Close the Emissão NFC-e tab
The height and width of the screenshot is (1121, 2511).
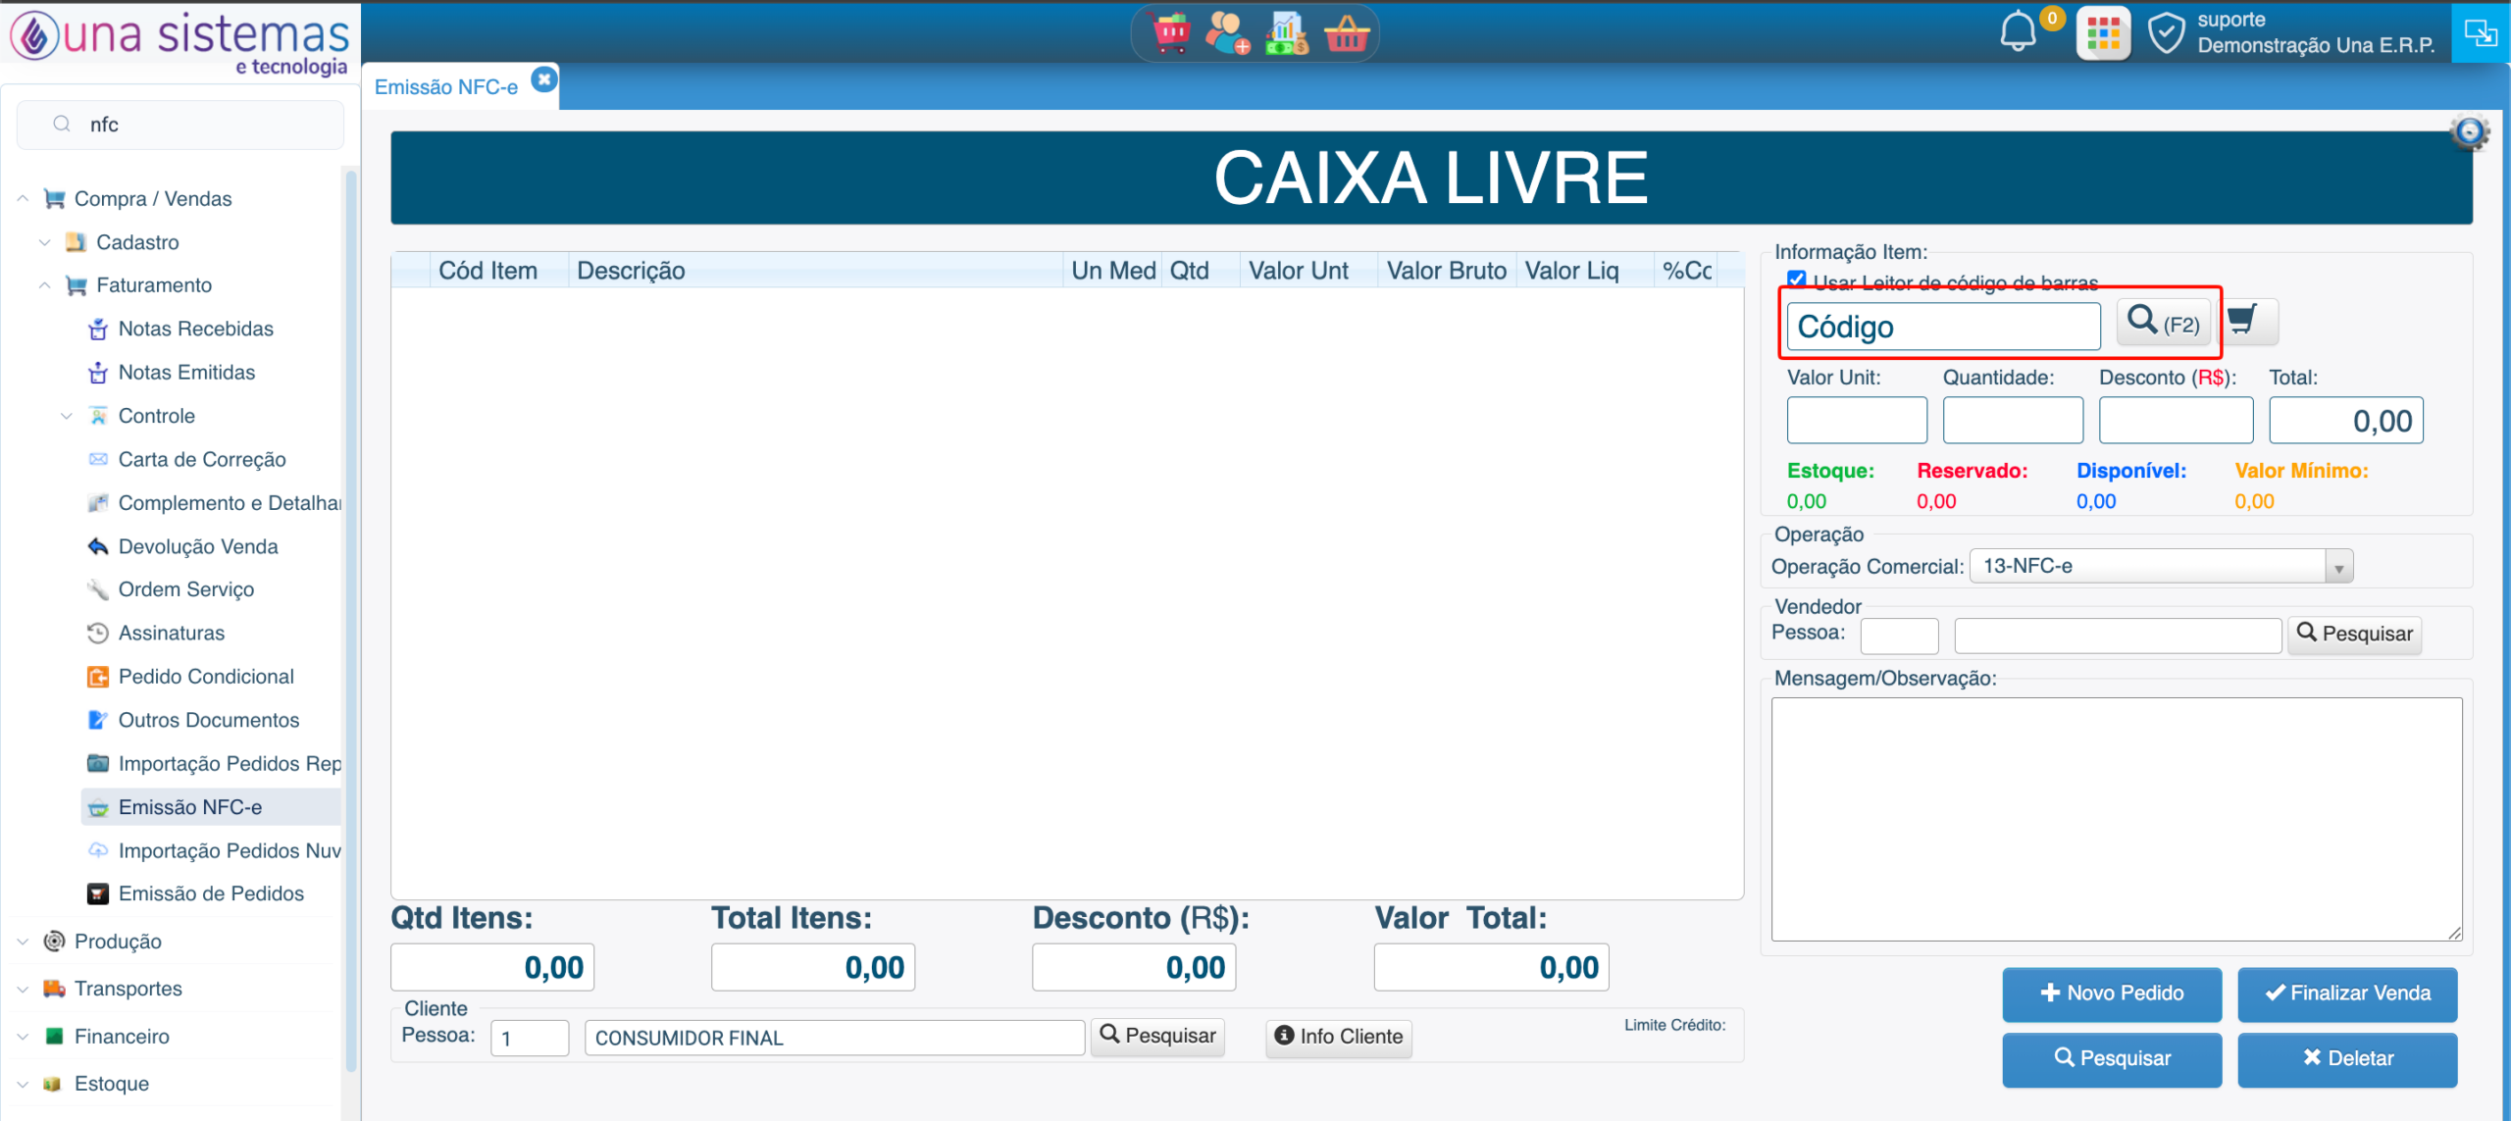click(x=544, y=79)
